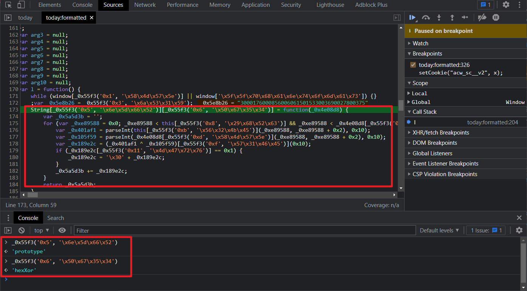The image size is (527, 291).
Task: Clear the console output
Action: pos(22,230)
